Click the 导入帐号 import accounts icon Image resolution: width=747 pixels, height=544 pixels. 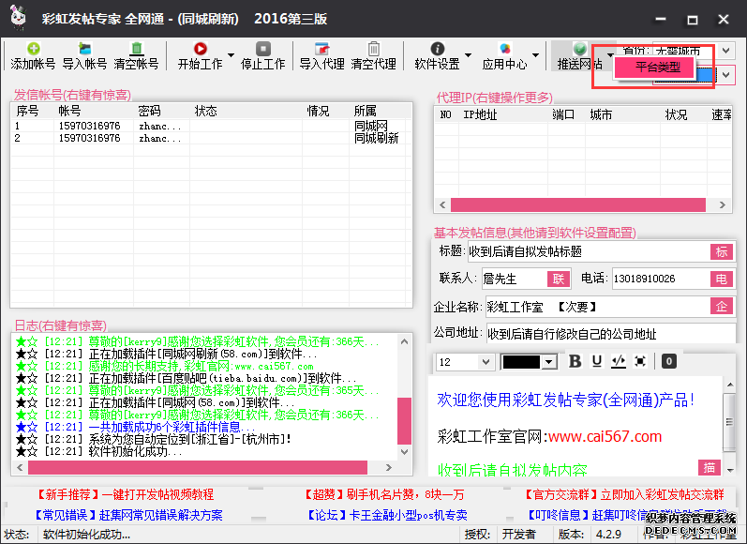click(84, 49)
